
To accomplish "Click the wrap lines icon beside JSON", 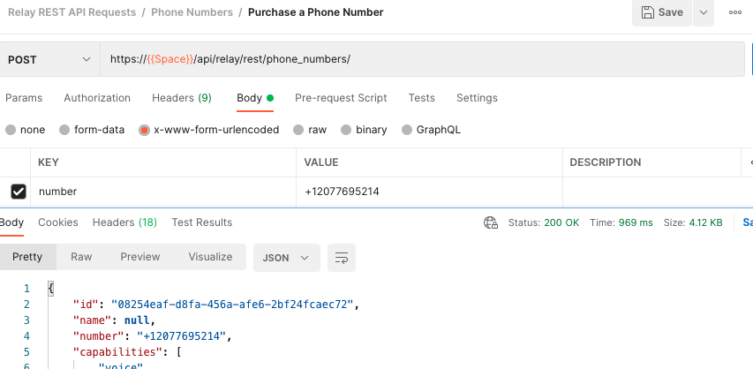I will [x=341, y=258].
